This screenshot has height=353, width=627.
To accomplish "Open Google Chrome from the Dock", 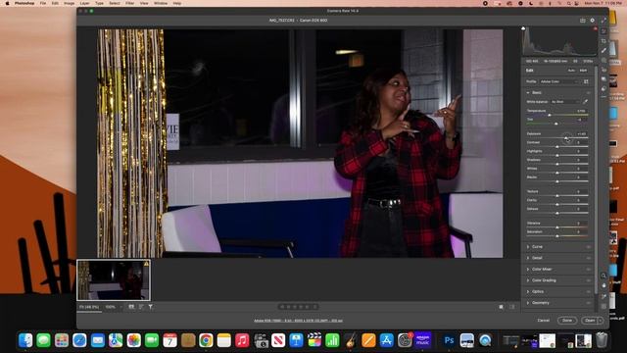I will [x=206, y=340].
